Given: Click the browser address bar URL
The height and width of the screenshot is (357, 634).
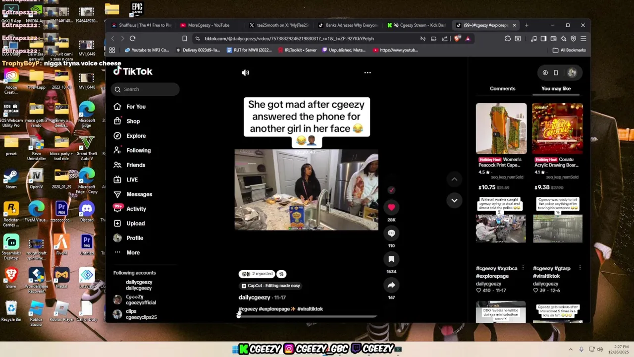Looking at the screenshot, I should point(289,38).
